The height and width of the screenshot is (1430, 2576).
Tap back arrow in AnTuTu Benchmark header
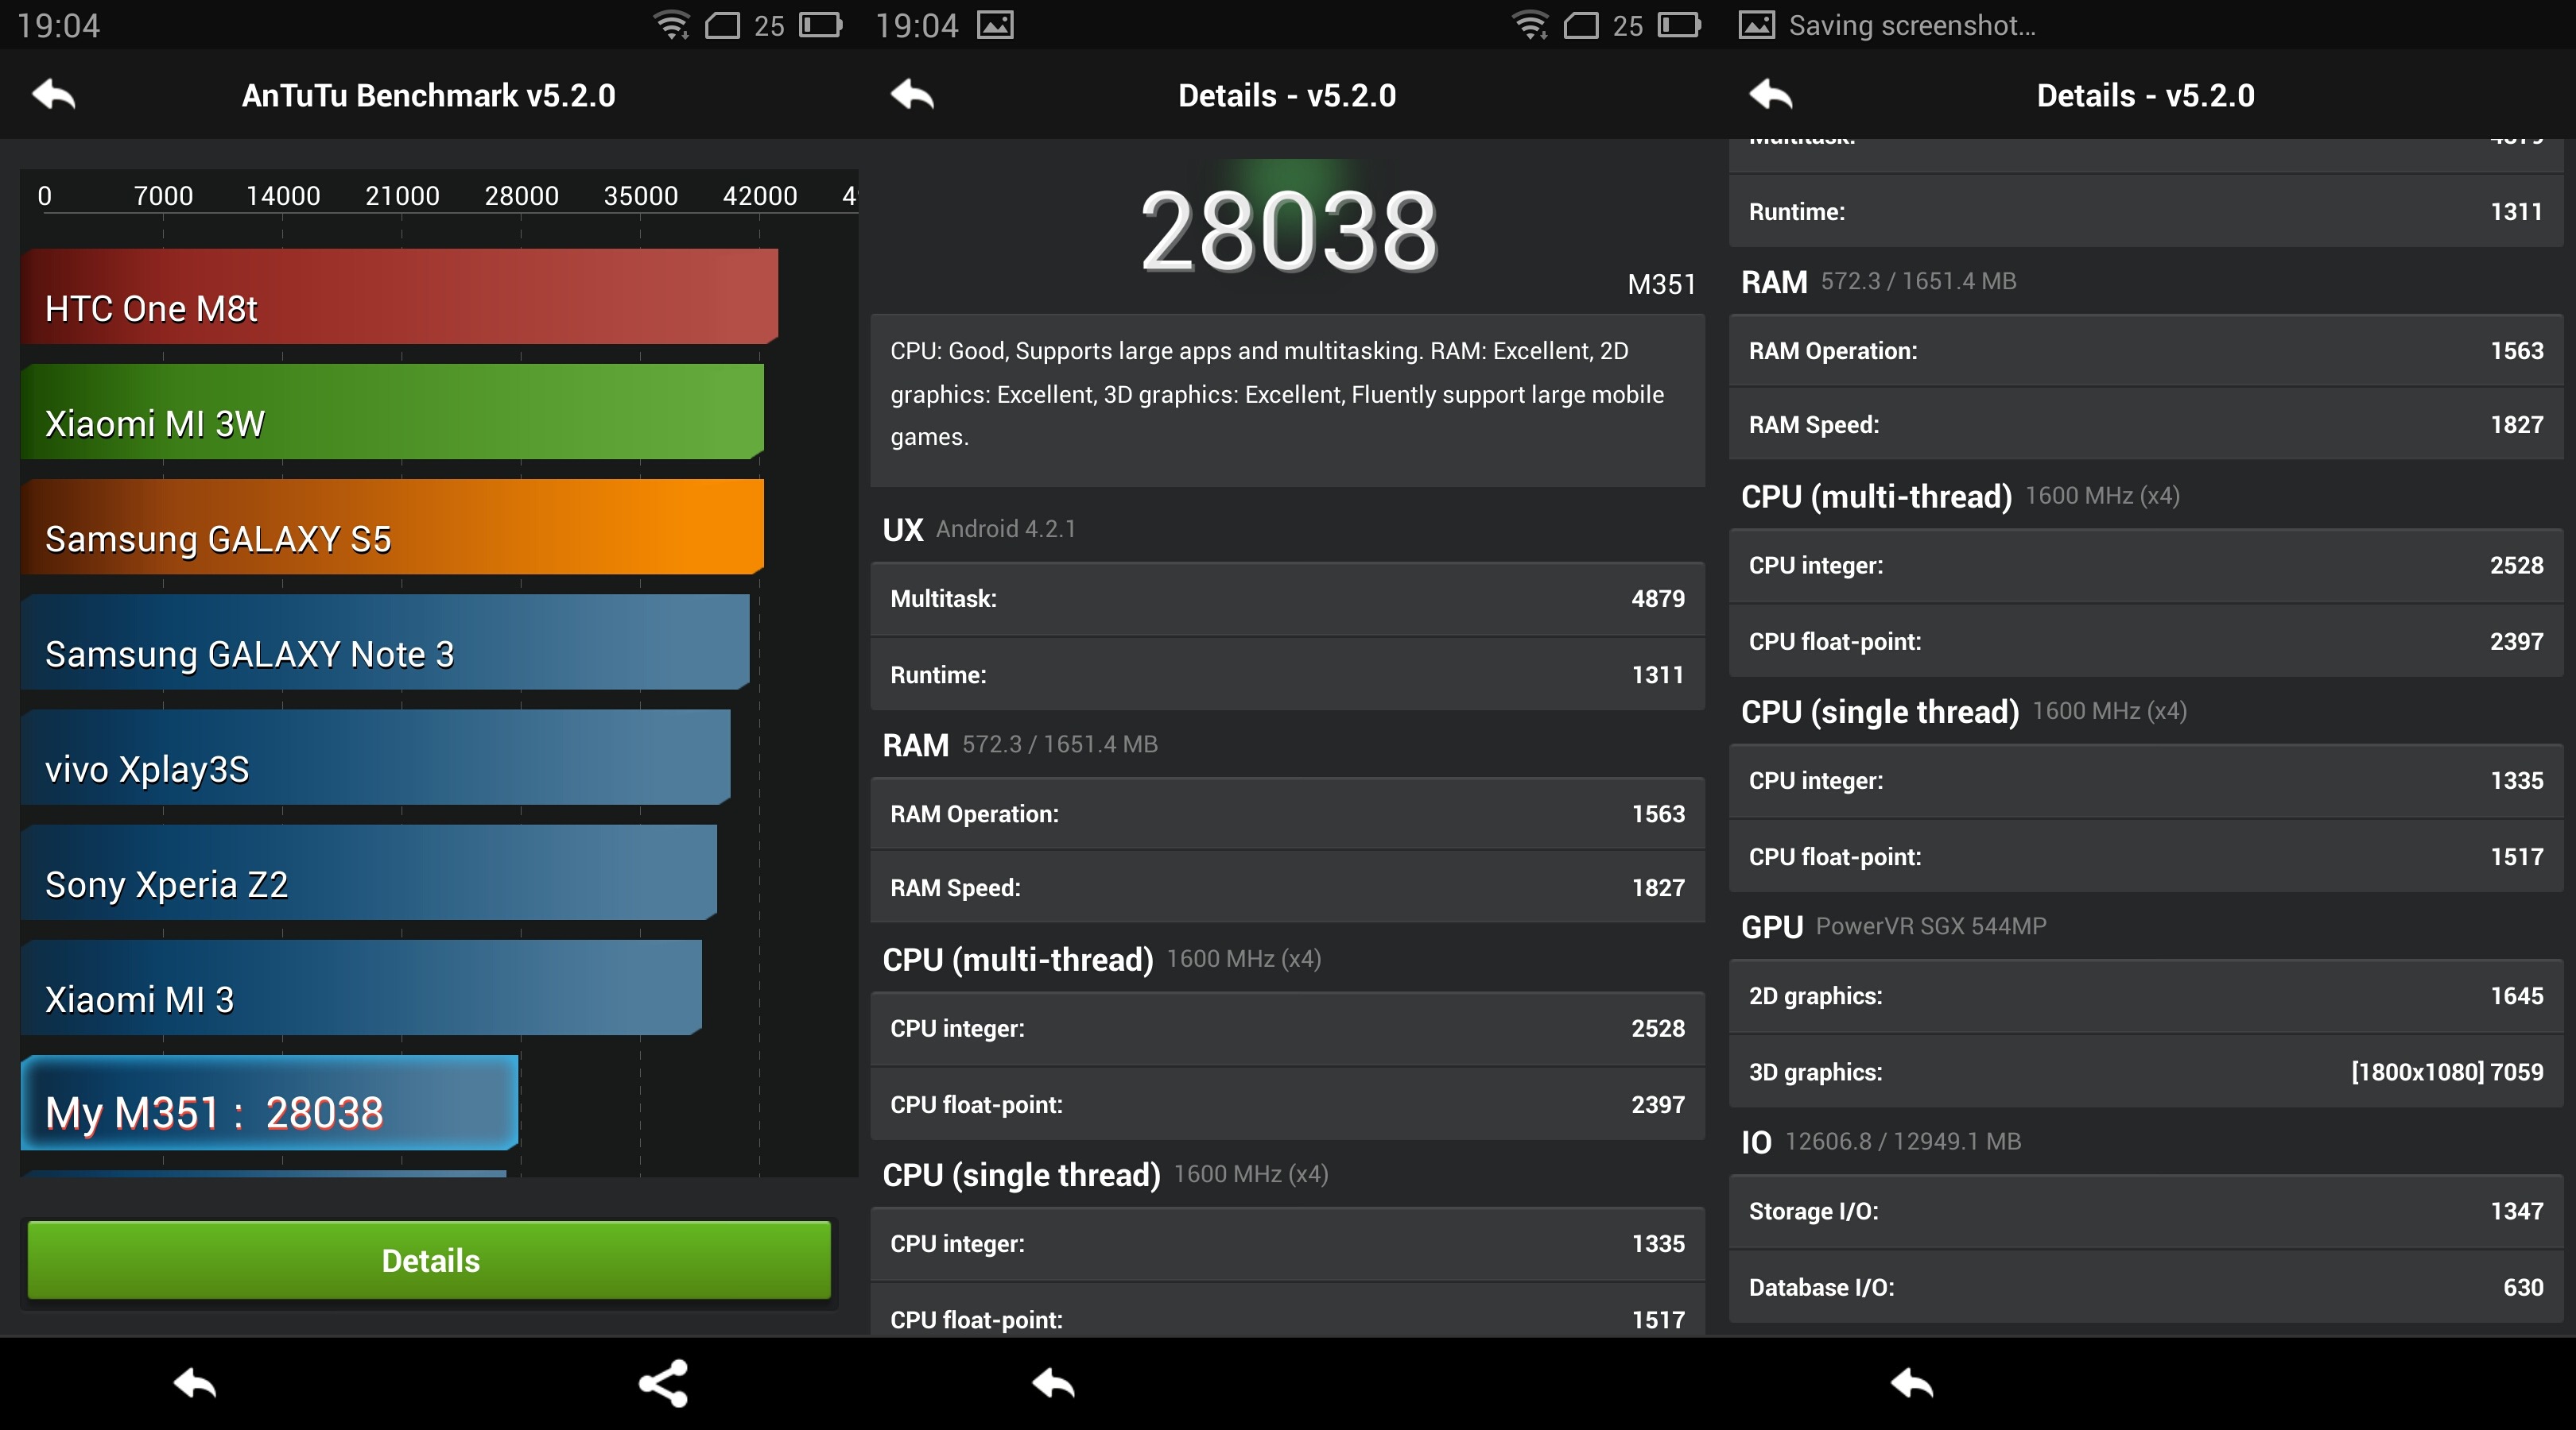point(54,95)
